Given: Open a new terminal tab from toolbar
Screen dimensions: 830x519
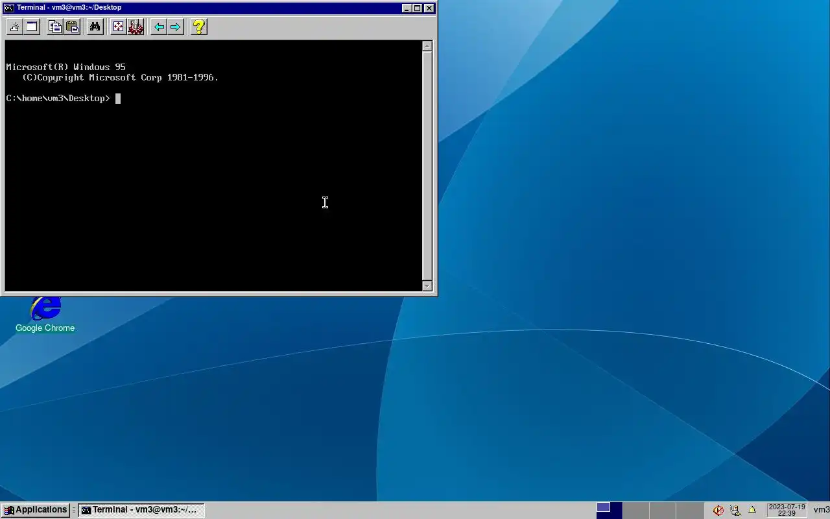Looking at the screenshot, I should [x=14, y=27].
